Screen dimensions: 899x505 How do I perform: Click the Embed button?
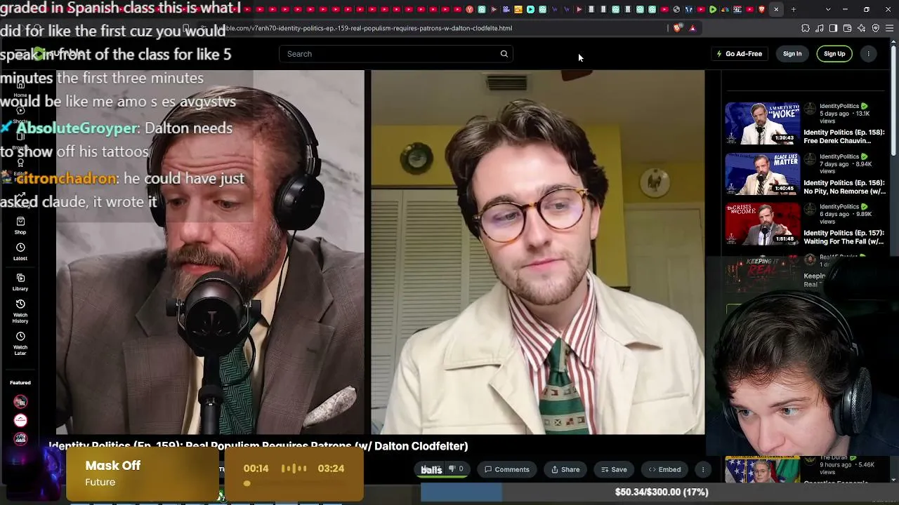click(x=664, y=469)
